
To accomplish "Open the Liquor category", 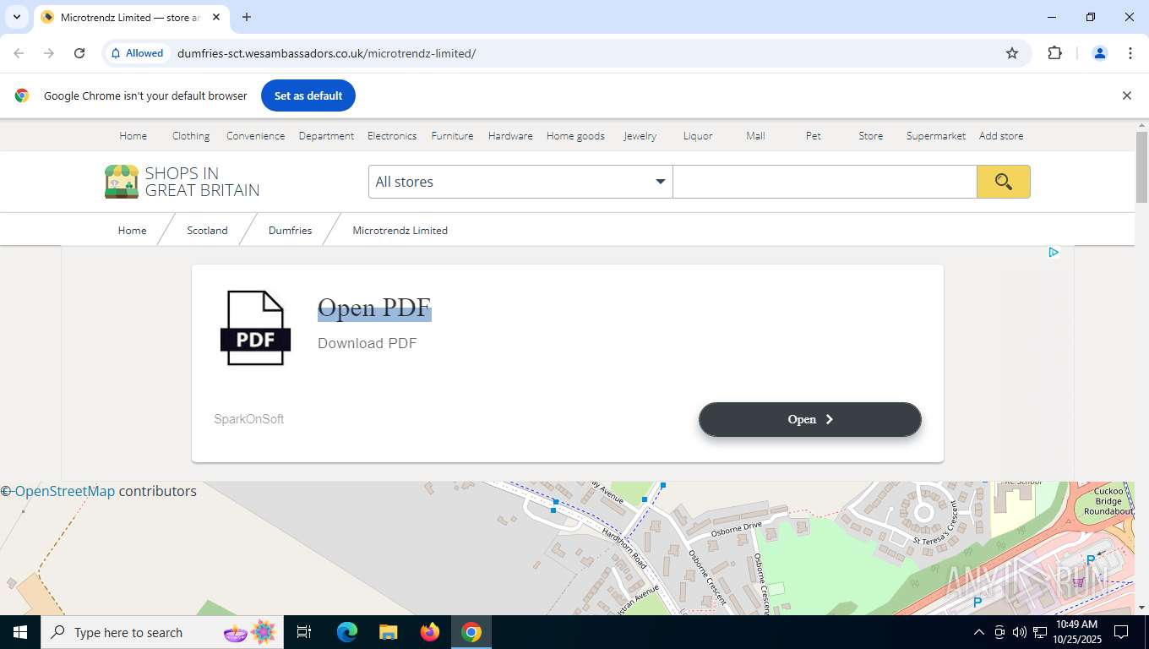I will (698, 136).
